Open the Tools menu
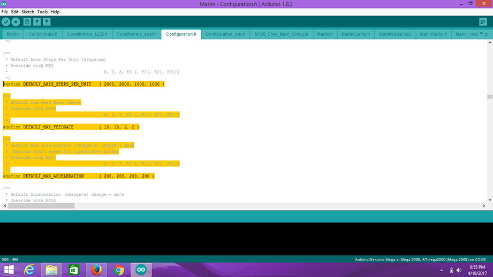The height and width of the screenshot is (277, 493). (x=42, y=12)
